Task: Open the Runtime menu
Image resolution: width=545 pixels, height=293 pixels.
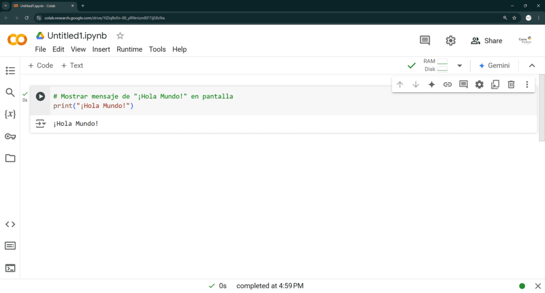Action: click(x=129, y=49)
